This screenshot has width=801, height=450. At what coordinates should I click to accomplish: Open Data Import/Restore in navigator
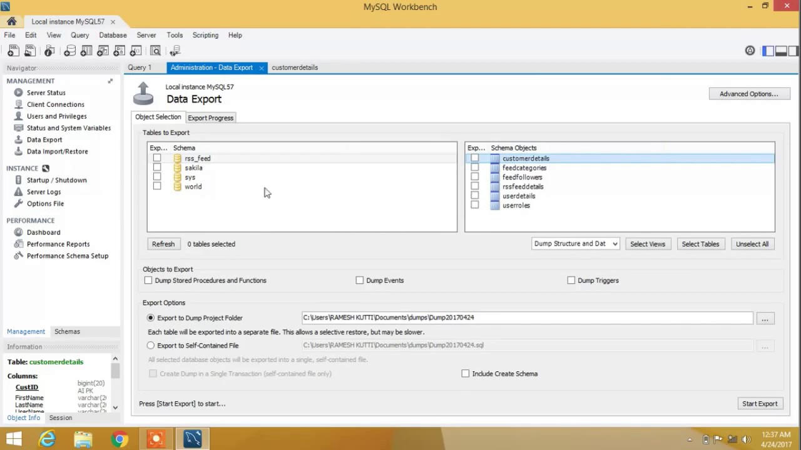[57, 151]
